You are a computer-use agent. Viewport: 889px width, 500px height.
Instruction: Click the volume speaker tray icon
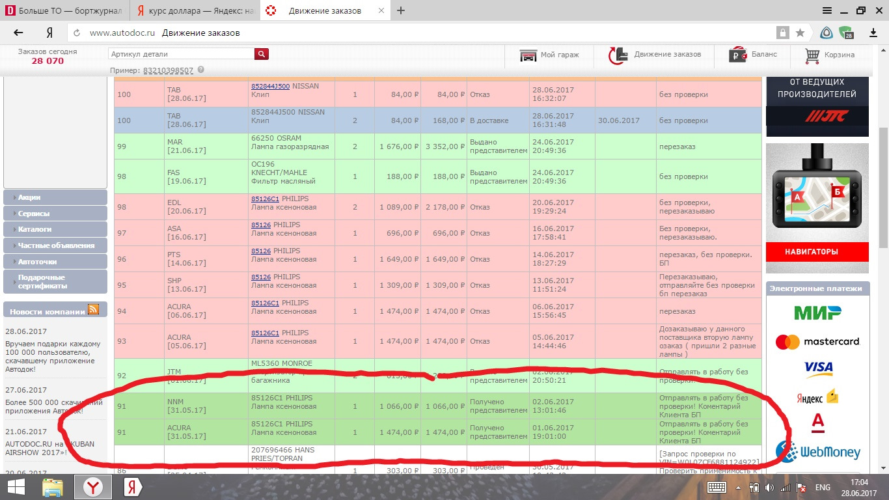tap(769, 487)
